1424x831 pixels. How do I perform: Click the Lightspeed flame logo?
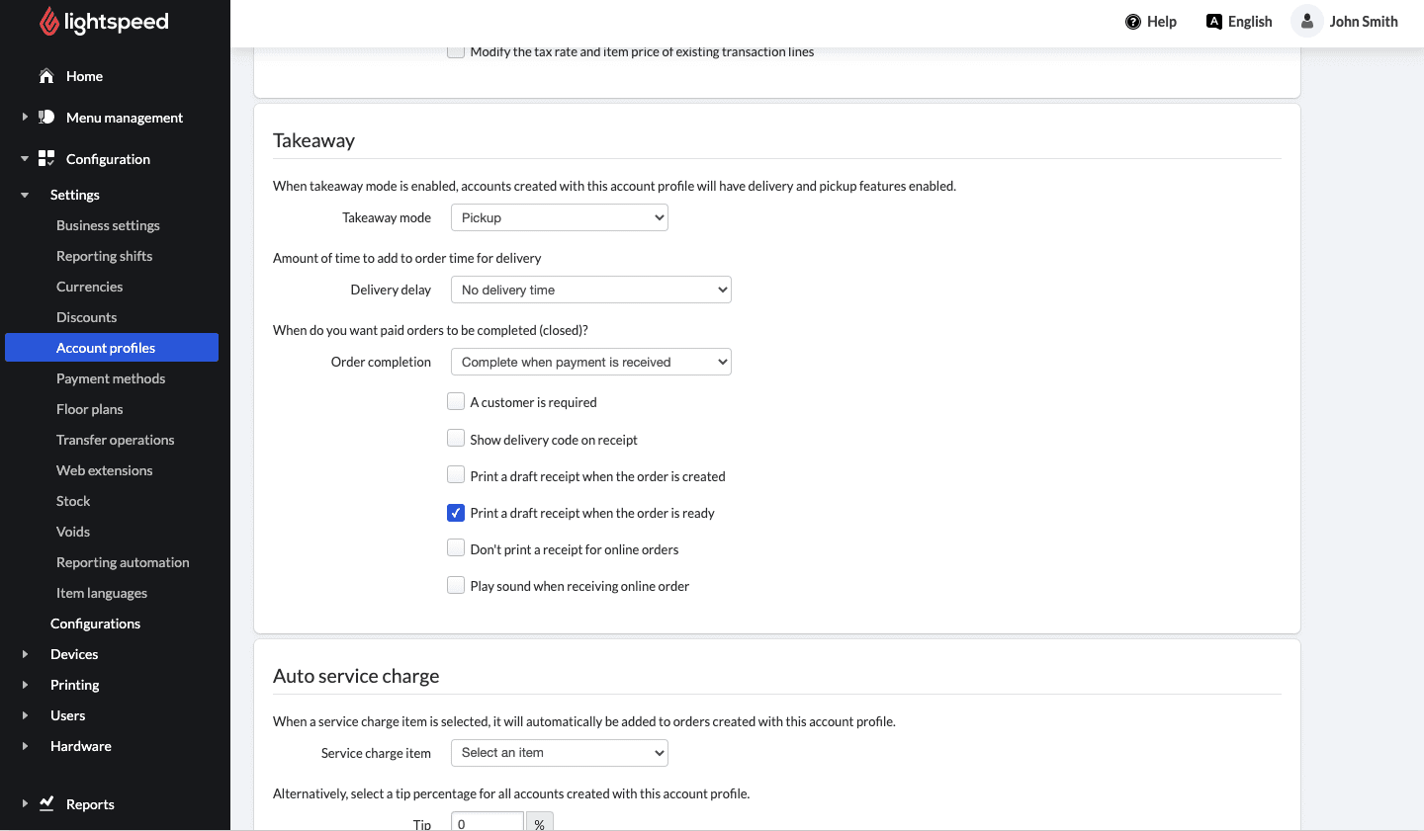[x=49, y=21]
